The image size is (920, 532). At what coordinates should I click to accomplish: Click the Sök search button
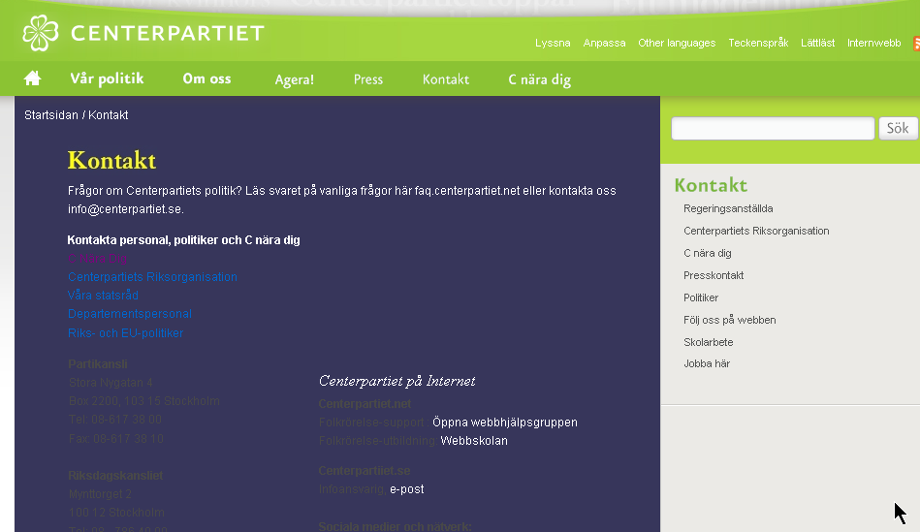click(x=898, y=129)
